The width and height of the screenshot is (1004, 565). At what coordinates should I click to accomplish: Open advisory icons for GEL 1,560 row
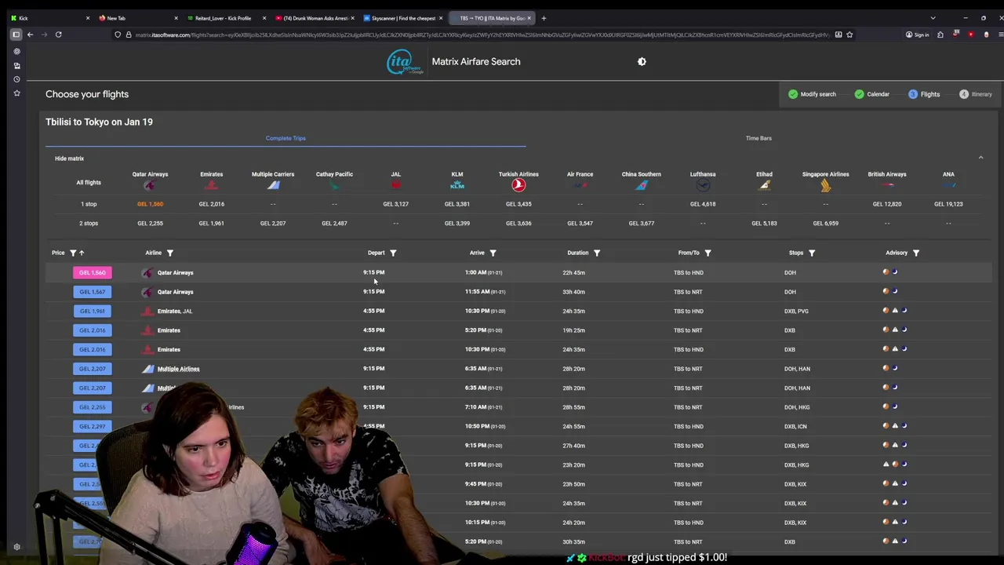tap(890, 272)
